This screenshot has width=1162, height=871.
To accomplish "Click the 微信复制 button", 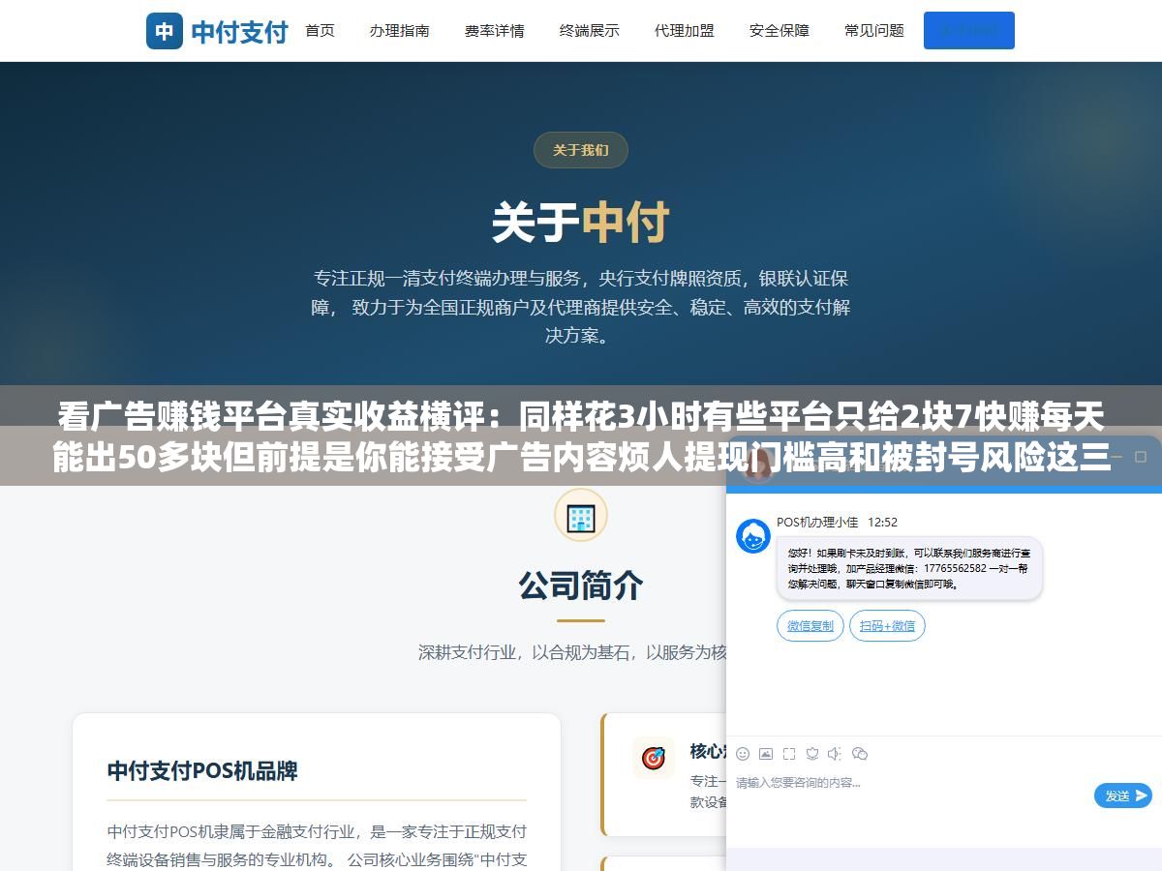I will 810,626.
